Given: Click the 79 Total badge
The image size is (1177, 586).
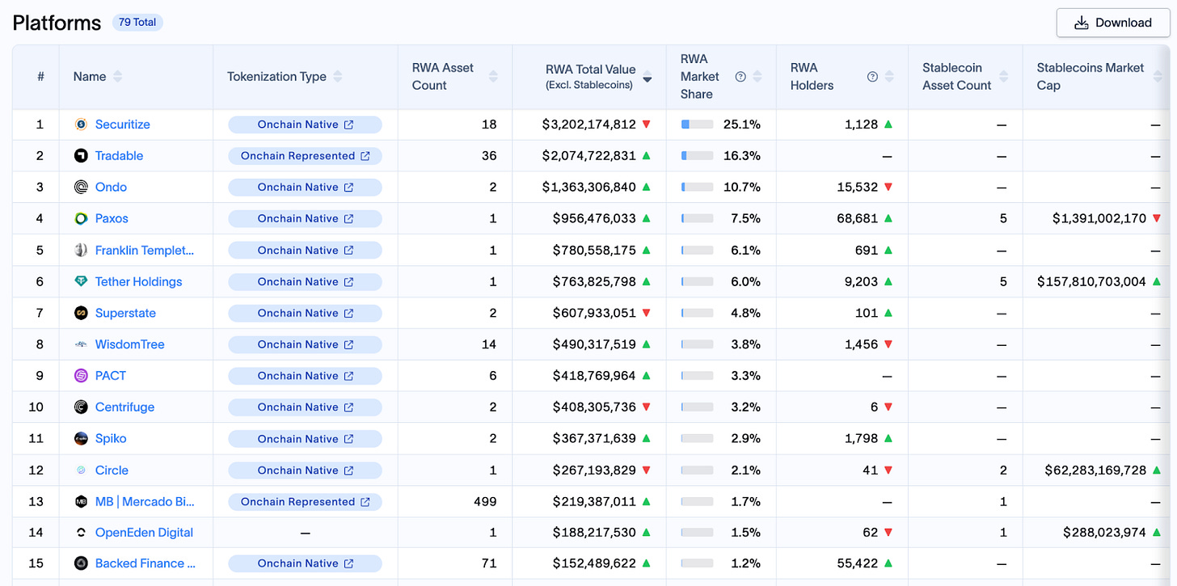Looking at the screenshot, I should (x=137, y=23).
